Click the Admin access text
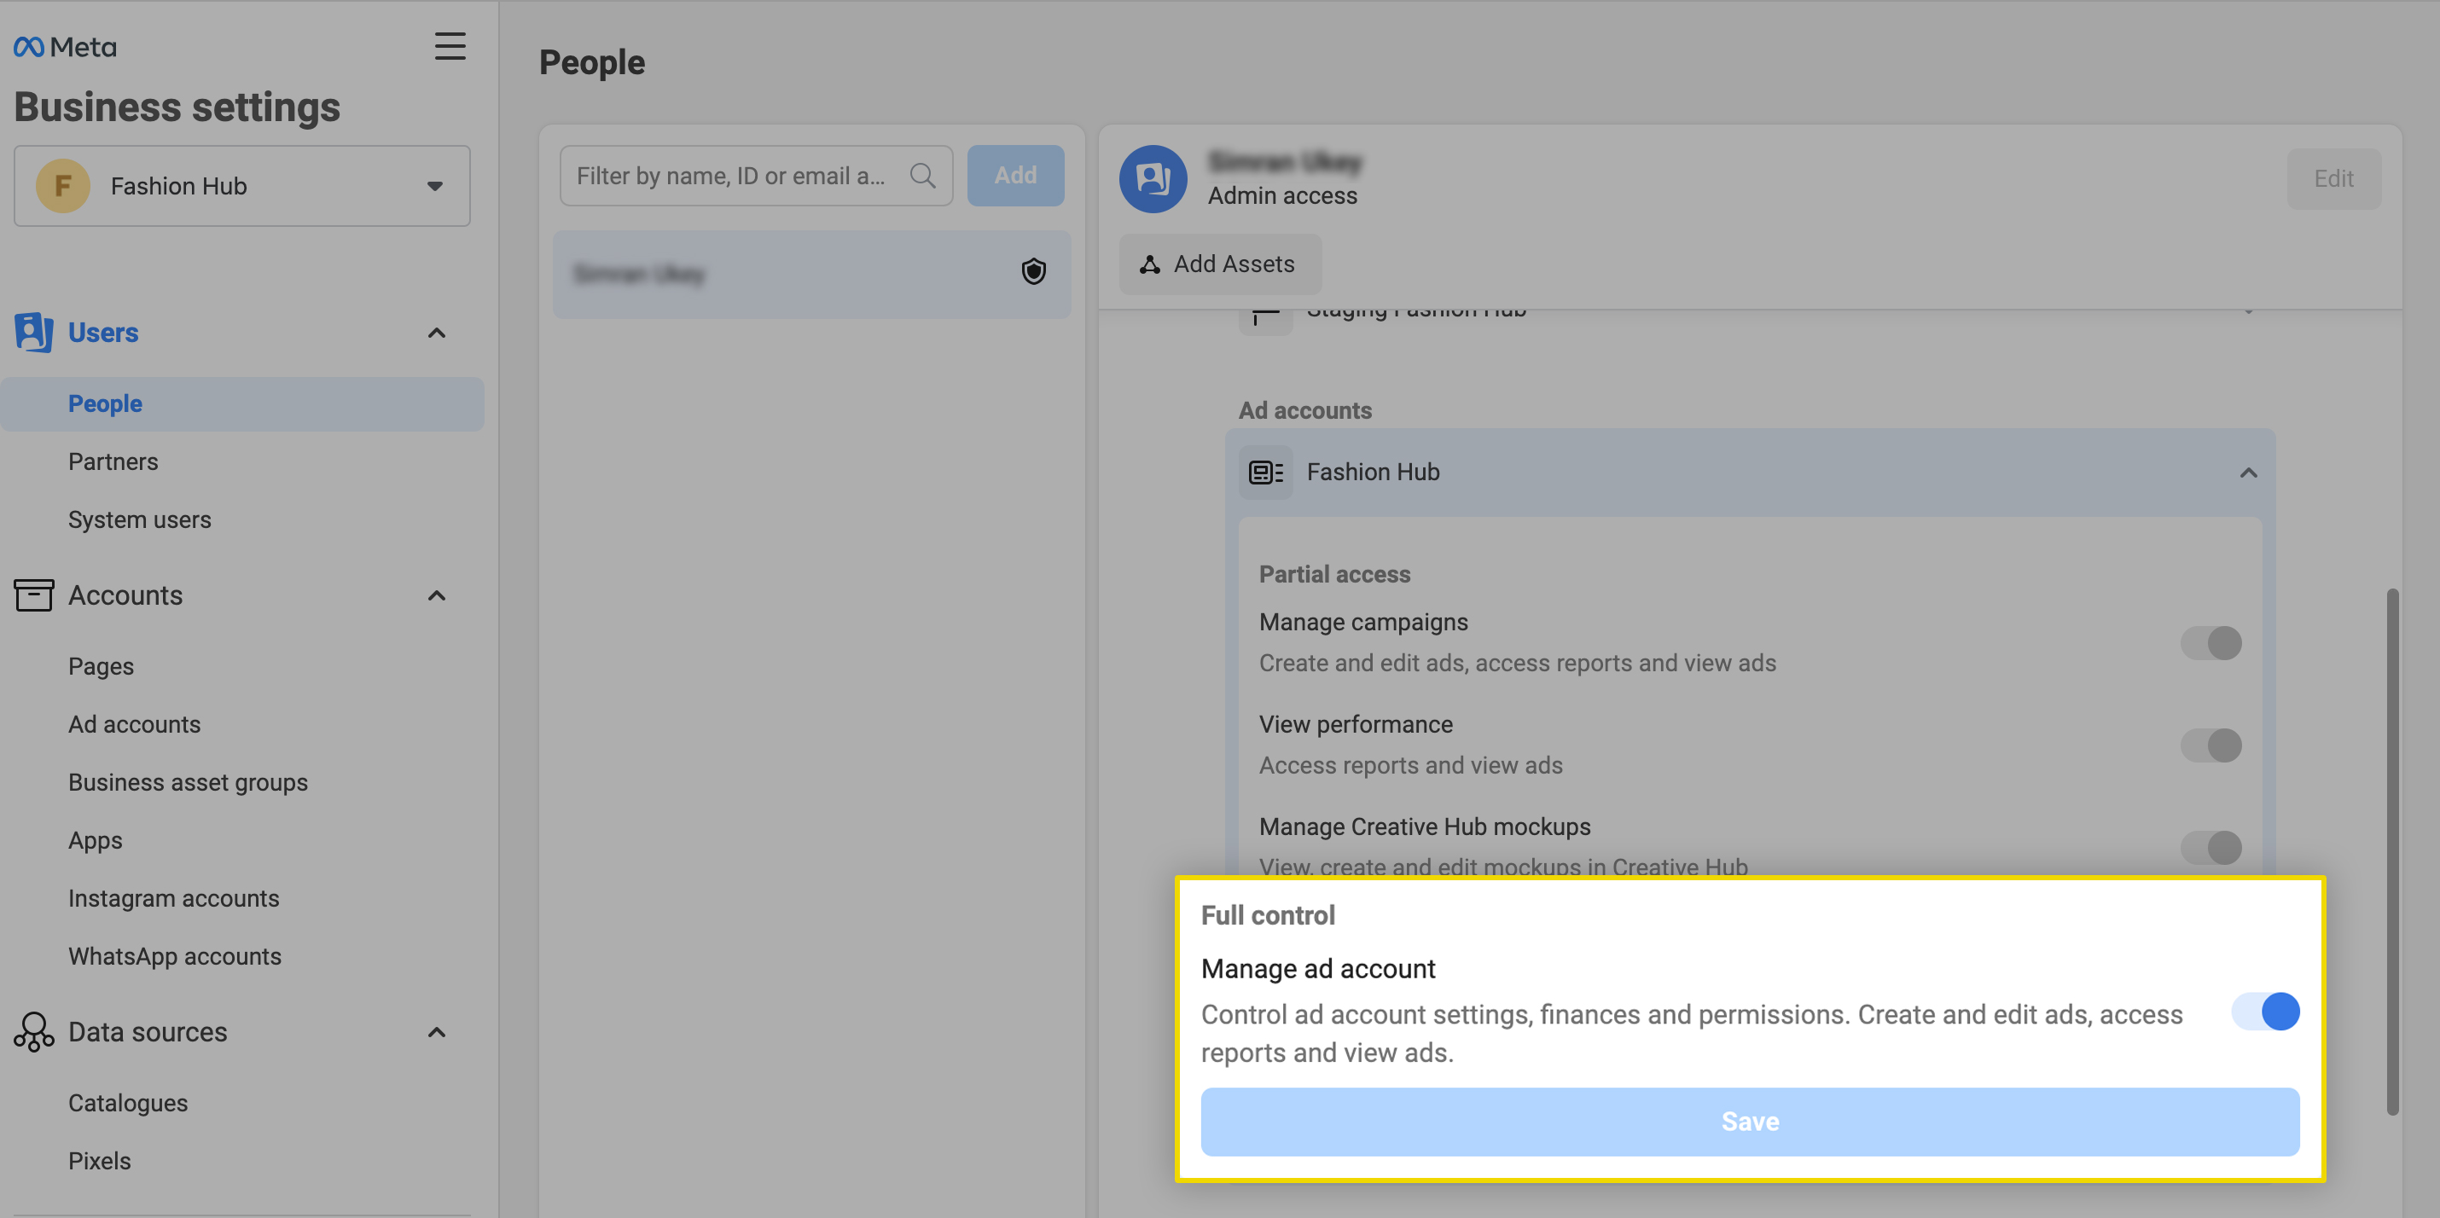The width and height of the screenshot is (2440, 1218). pyautogui.click(x=1282, y=195)
